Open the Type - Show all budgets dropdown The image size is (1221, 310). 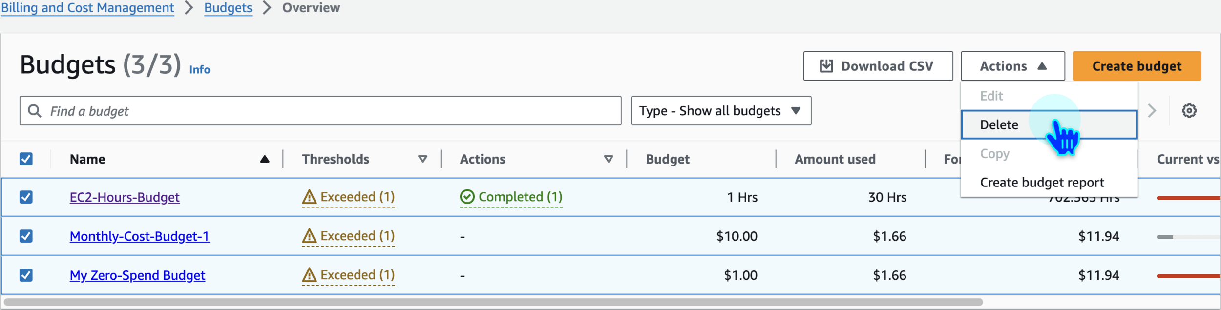coord(720,111)
